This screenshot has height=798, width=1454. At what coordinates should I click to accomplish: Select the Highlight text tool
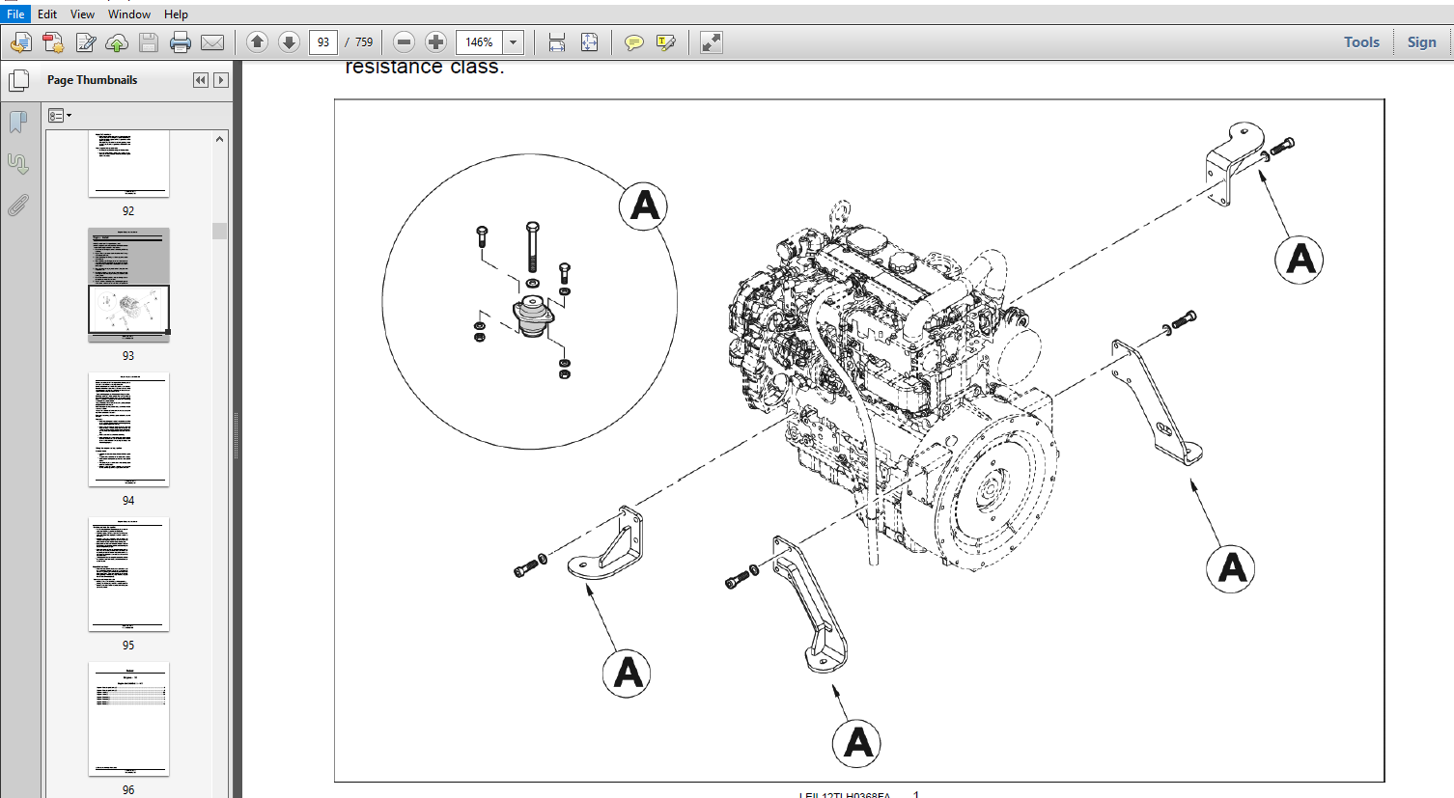tap(665, 42)
